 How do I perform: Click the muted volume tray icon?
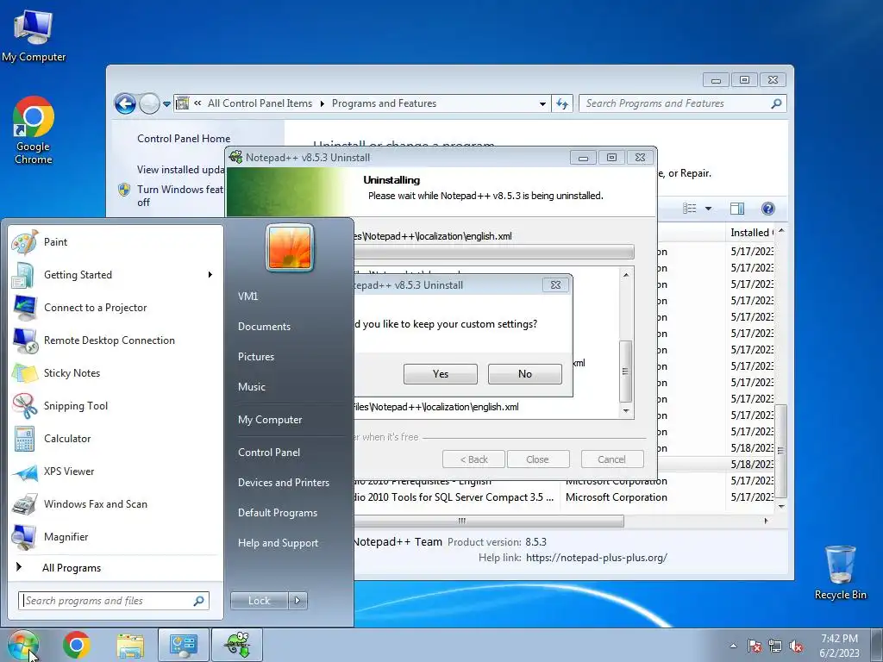click(796, 646)
